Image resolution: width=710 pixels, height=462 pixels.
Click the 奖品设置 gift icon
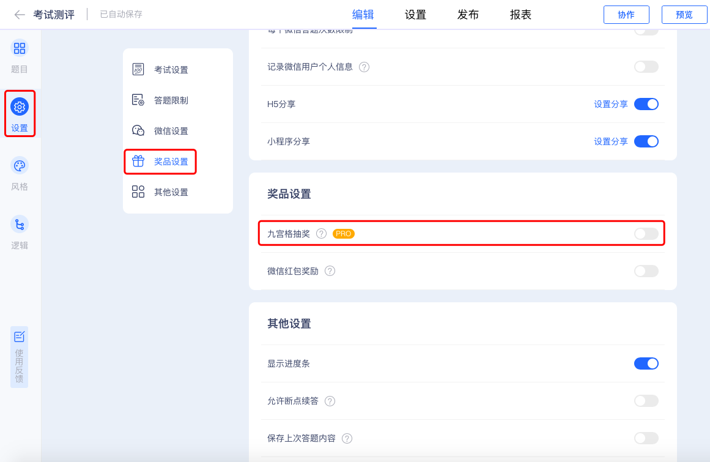[x=138, y=162]
